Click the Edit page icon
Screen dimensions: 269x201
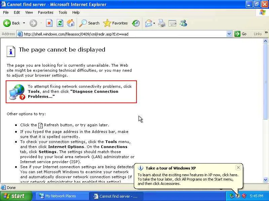click(x=172, y=23)
